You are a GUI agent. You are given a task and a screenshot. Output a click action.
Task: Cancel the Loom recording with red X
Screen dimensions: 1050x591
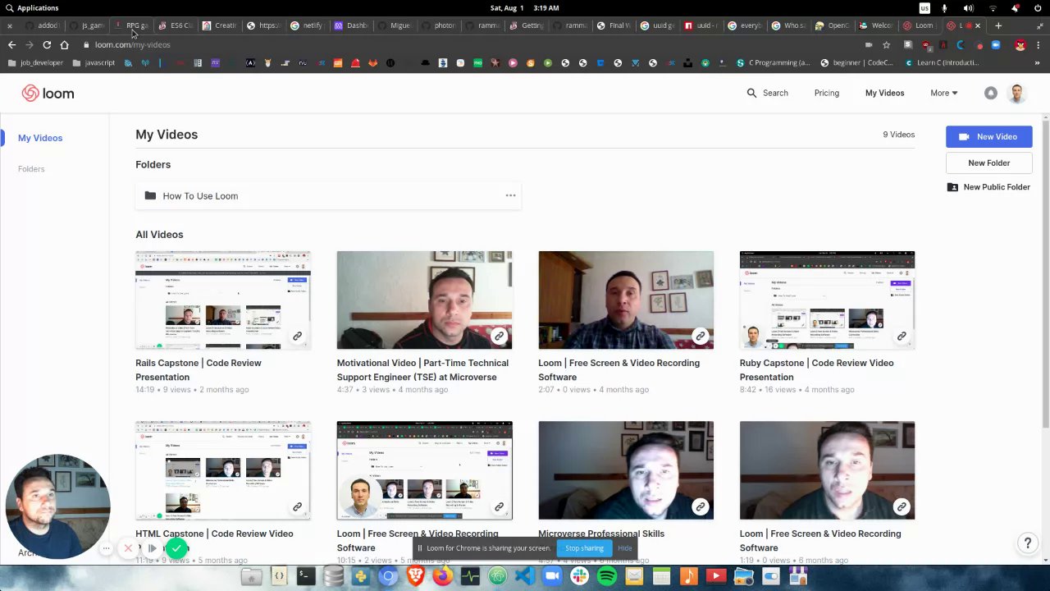click(128, 547)
